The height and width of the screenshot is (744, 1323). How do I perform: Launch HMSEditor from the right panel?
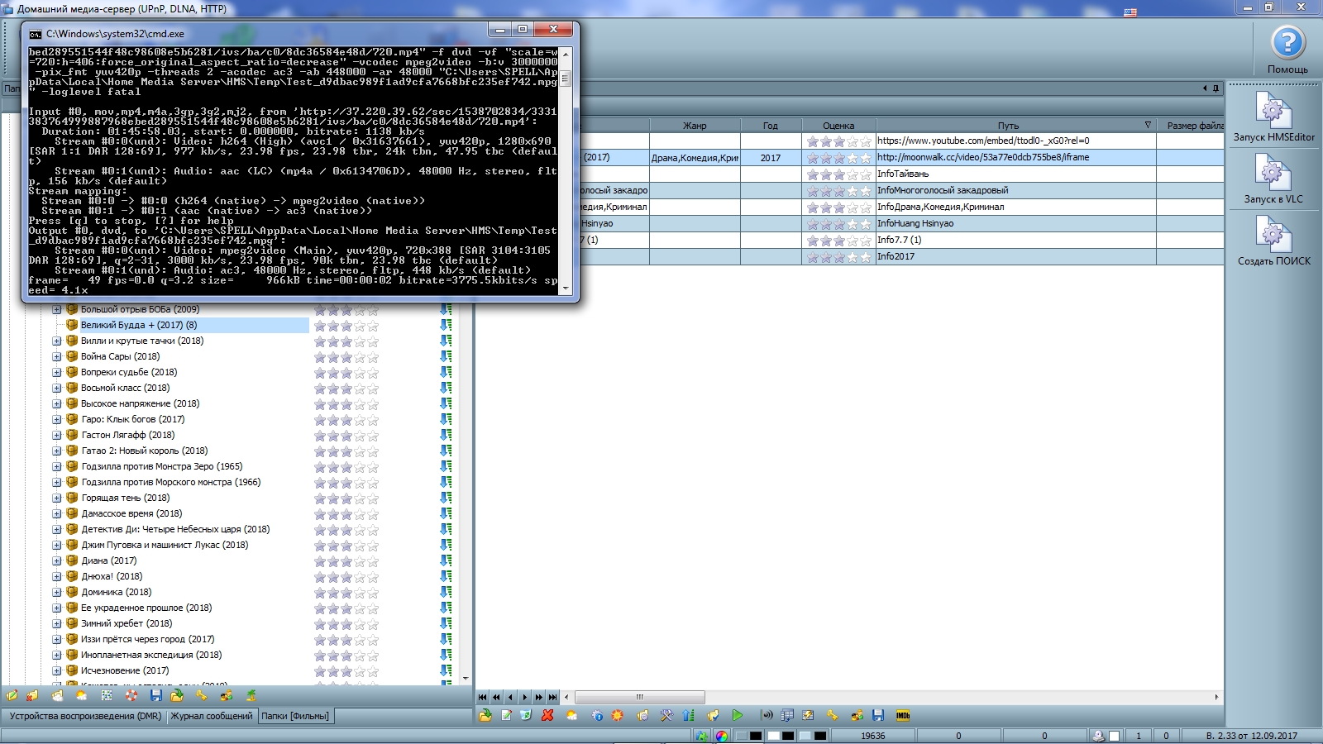click(x=1273, y=110)
